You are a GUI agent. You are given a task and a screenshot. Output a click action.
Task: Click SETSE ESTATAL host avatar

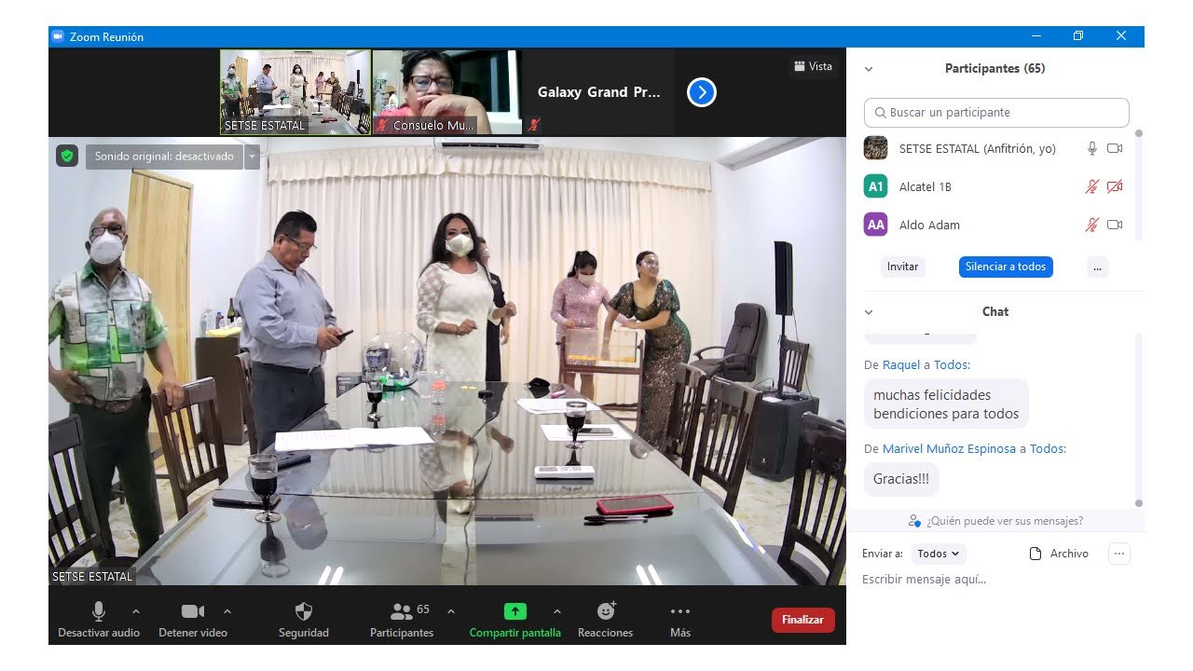(x=875, y=148)
